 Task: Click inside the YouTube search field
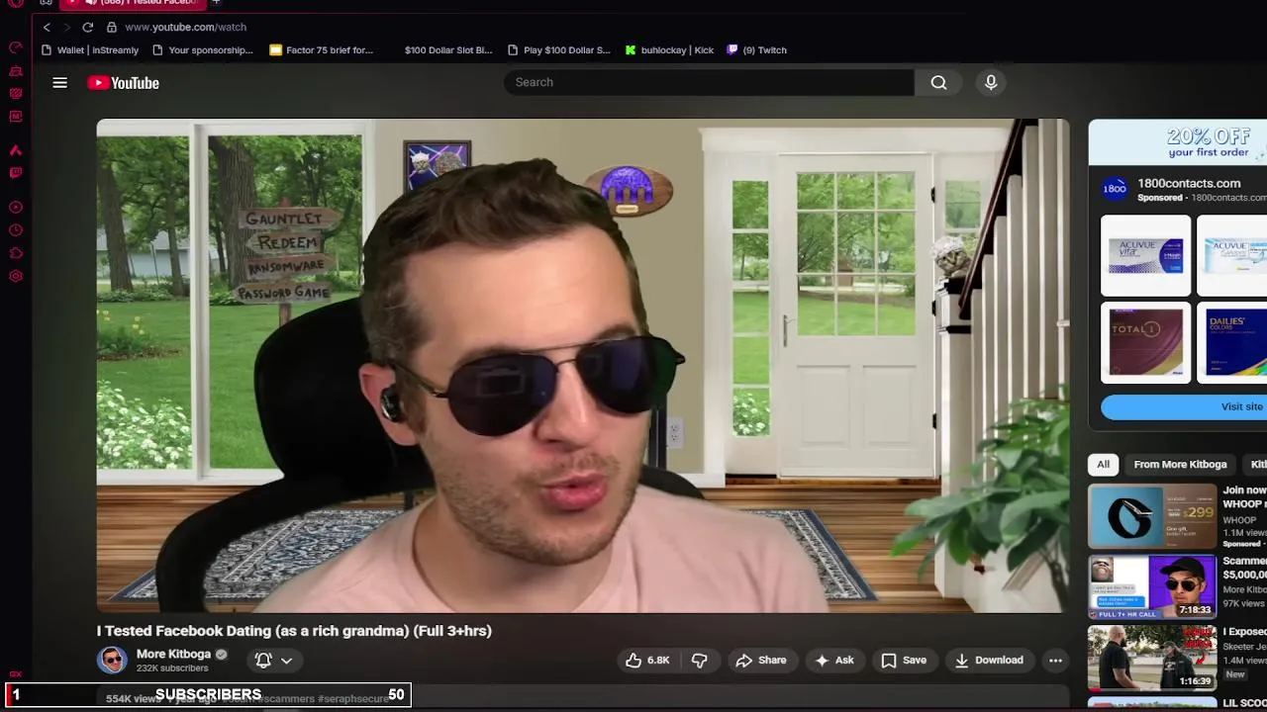click(x=709, y=82)
